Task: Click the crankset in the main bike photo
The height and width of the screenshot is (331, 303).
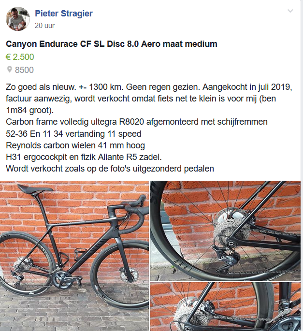Action: click(62, 280)
